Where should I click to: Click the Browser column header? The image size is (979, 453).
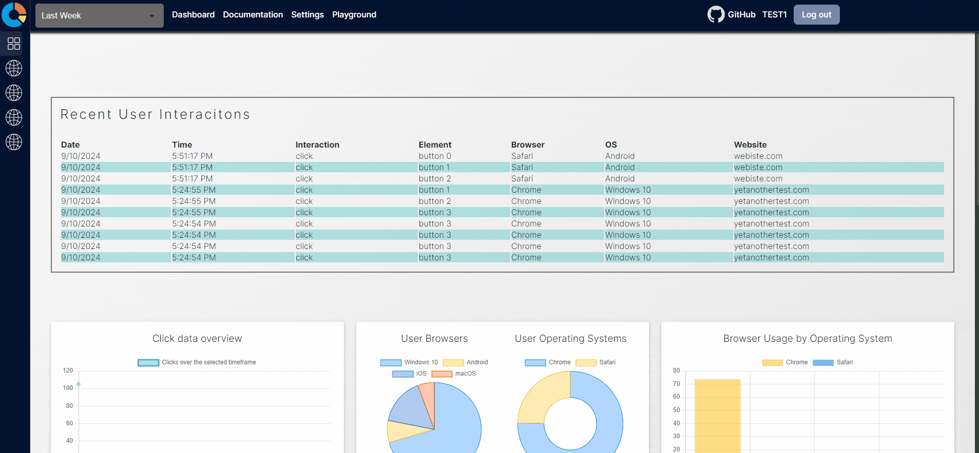[528, 145]
